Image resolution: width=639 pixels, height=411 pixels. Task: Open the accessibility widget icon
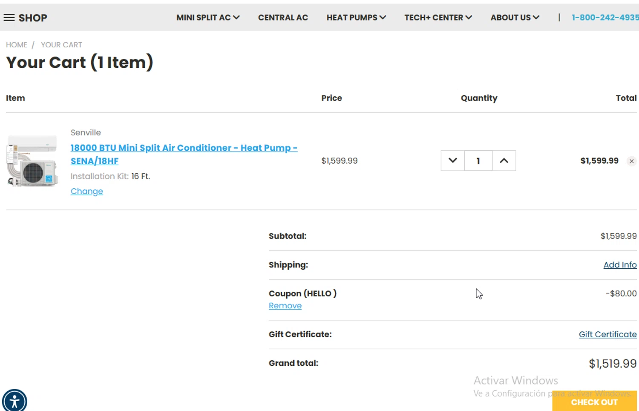[x=14, y=401]
